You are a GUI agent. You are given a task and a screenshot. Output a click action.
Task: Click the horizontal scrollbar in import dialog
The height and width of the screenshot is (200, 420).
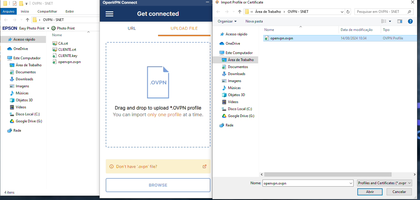click(x=328, y=174)
